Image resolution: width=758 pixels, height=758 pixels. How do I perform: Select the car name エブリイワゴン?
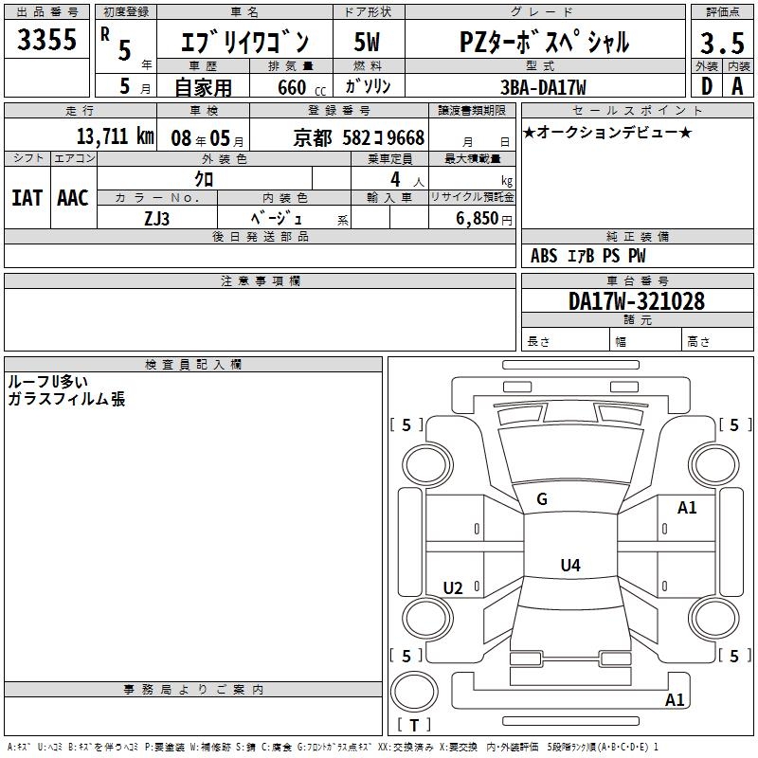point(244,42)
